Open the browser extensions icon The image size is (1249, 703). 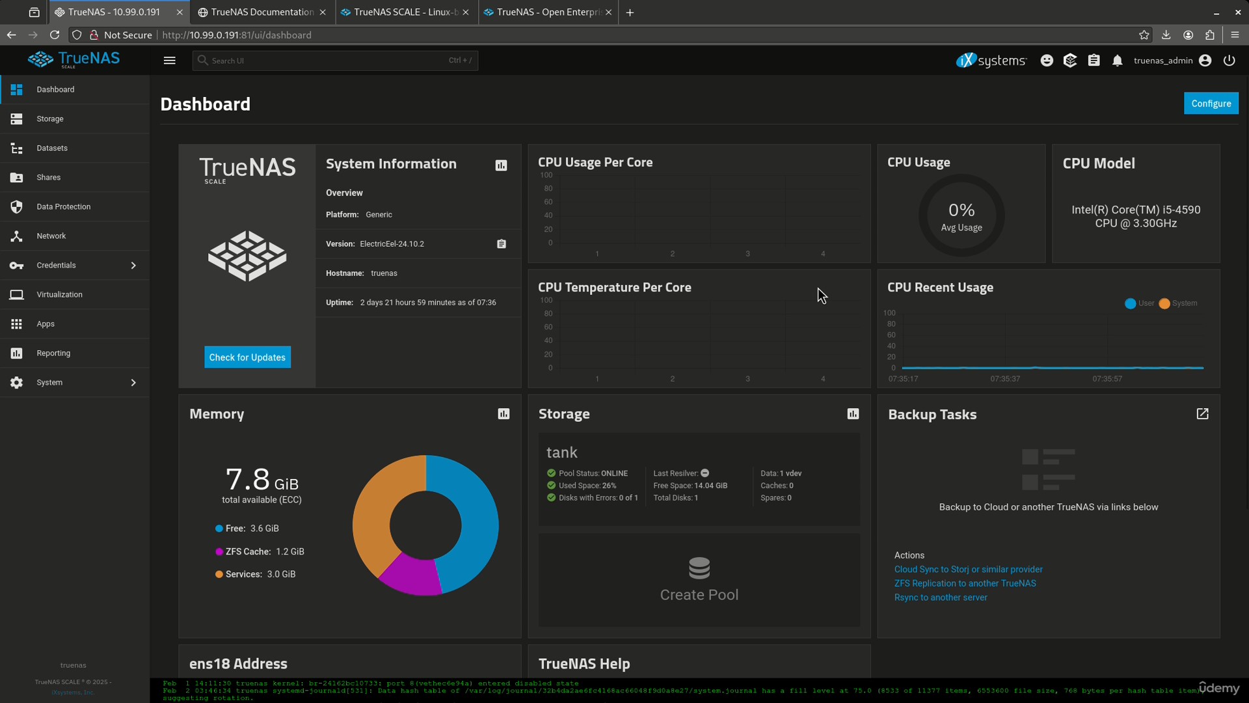click(1210, 35)
